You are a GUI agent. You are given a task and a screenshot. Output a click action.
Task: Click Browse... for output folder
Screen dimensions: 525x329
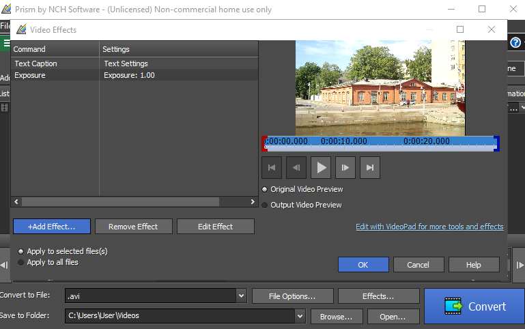(337, 316)
